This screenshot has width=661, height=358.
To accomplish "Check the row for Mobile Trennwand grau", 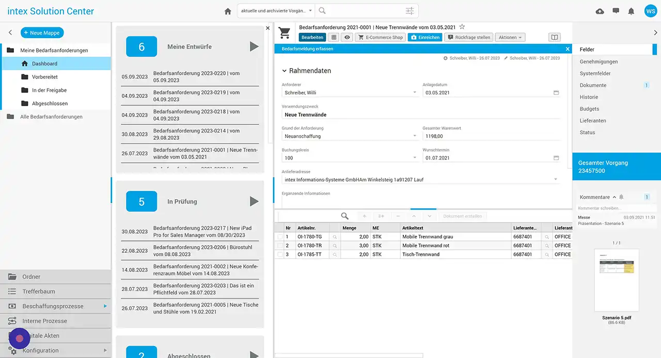I will (x=280, y=237).
